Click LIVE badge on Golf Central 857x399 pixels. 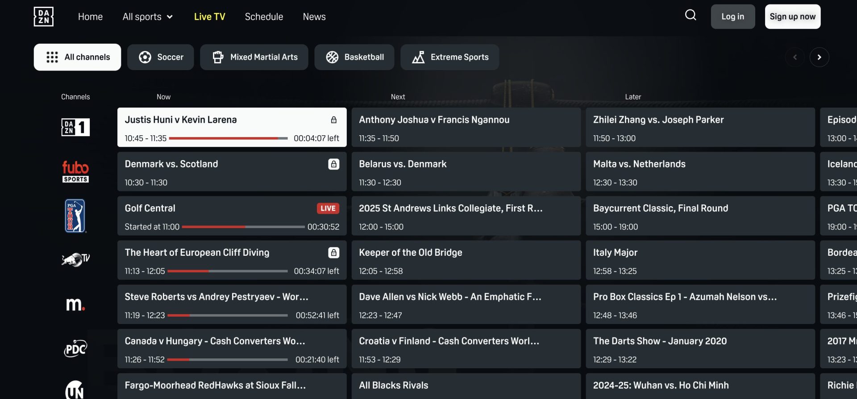(x=328, y=208)
